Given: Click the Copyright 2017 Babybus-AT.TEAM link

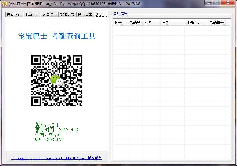Looking at the screenshot, I should 56,158.
